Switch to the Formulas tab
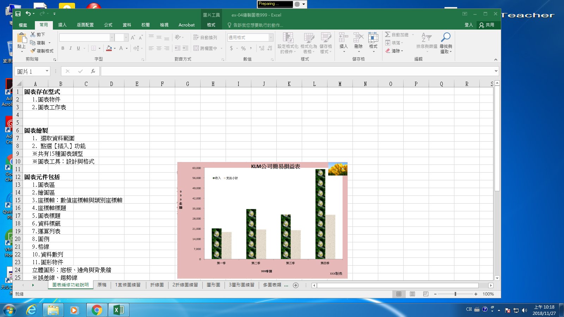This screenshot has width=564, height=317. coord(108,25)
